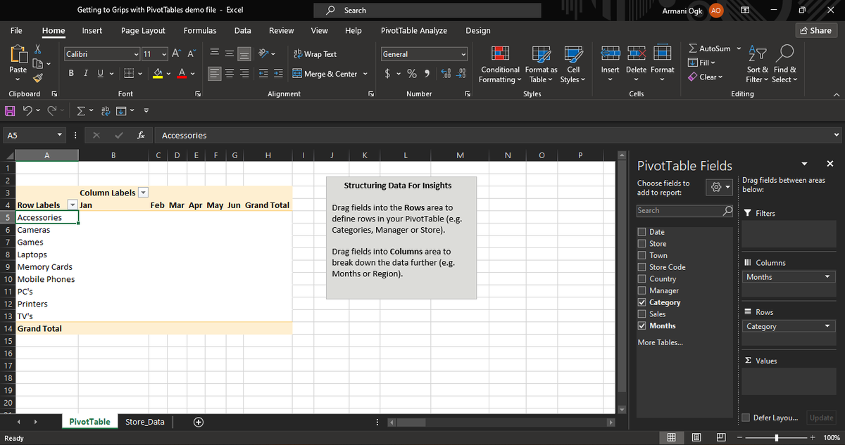Viewport: 845px width, 445px height.
Task: Open the General number format dropdown
Action: pos(463,54)
